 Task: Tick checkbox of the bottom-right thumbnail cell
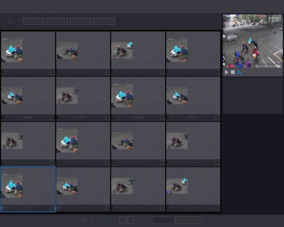pos(217,208)
